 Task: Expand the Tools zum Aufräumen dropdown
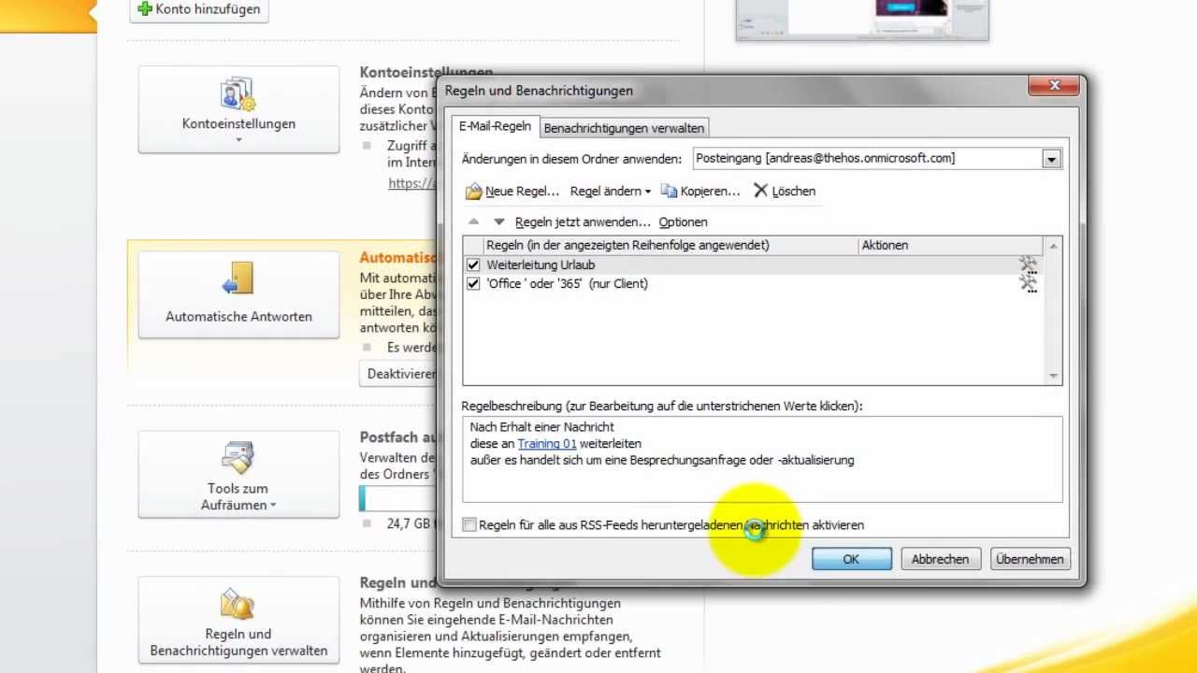pos(273,506)
